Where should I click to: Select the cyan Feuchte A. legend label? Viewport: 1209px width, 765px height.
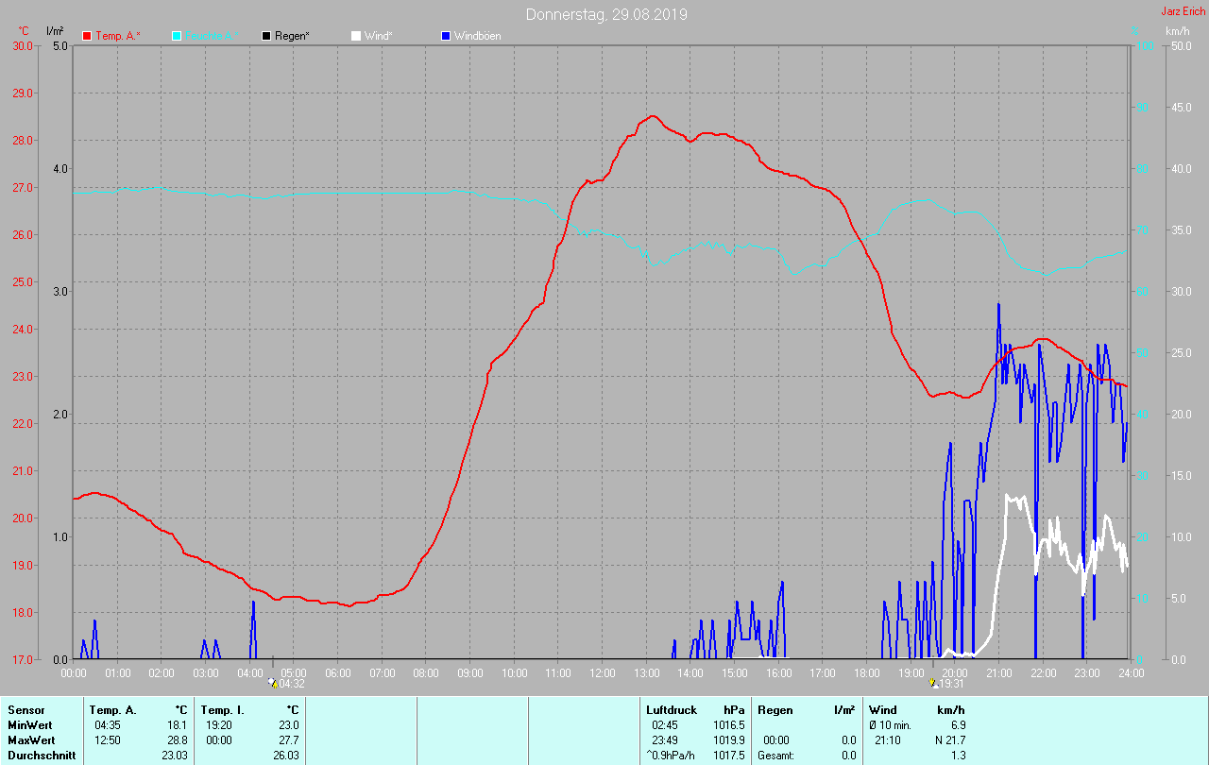pyautogui.click(x=208, y=36)
